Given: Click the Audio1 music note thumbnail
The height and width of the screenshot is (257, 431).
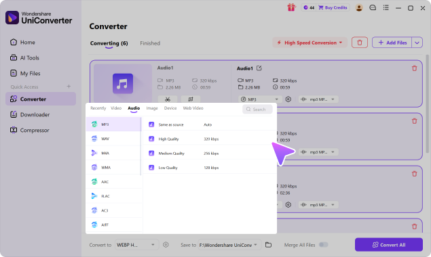Looking at the screenshot, I should (123, 84).
